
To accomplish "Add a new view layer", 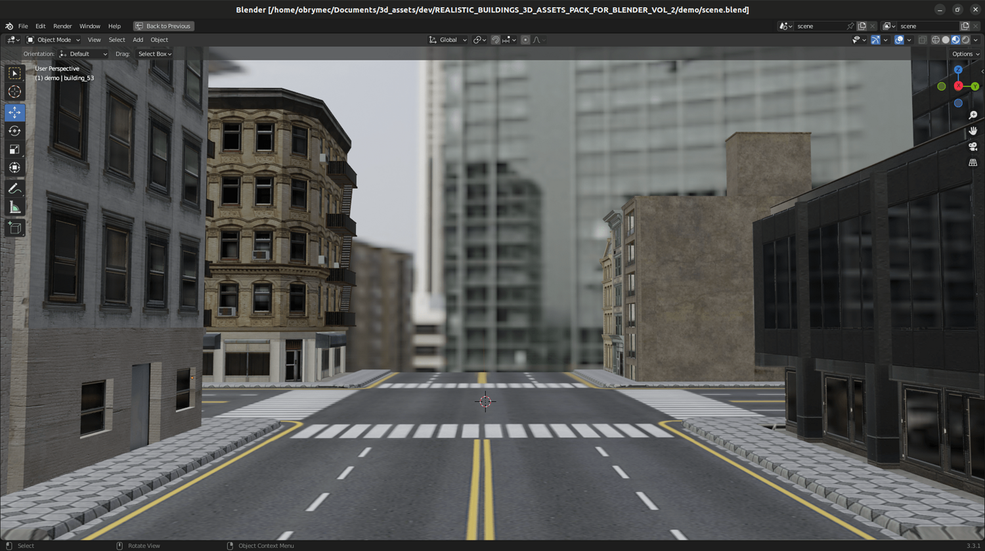I will [965, 26].
